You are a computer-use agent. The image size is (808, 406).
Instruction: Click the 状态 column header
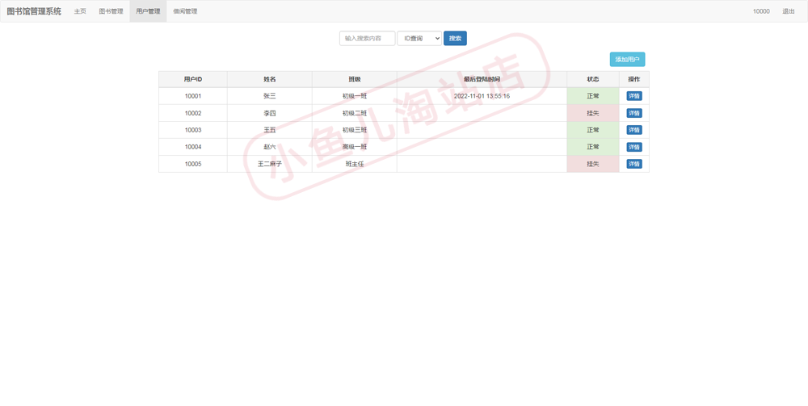[593, 79]
